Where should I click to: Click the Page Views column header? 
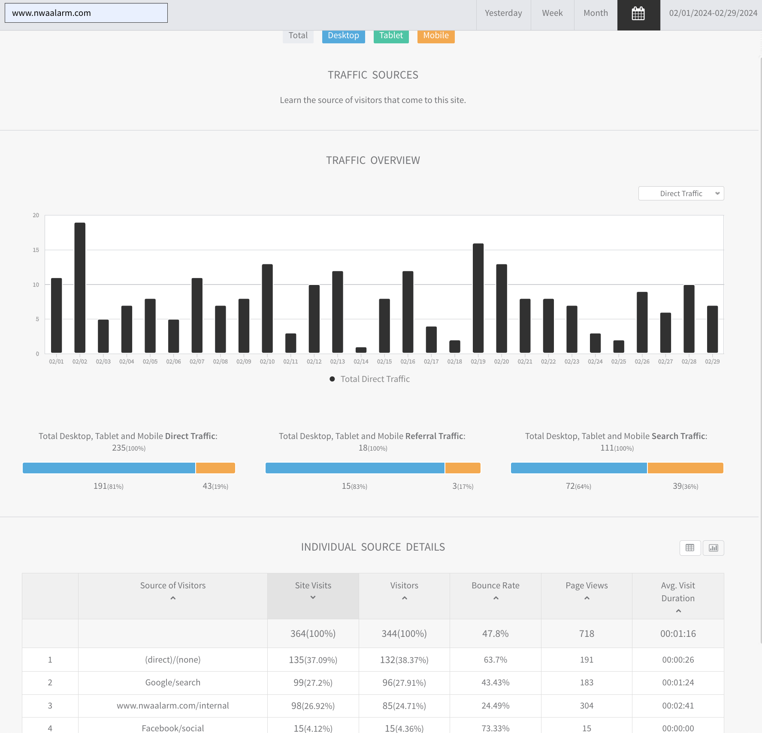[x=587, y=596]
